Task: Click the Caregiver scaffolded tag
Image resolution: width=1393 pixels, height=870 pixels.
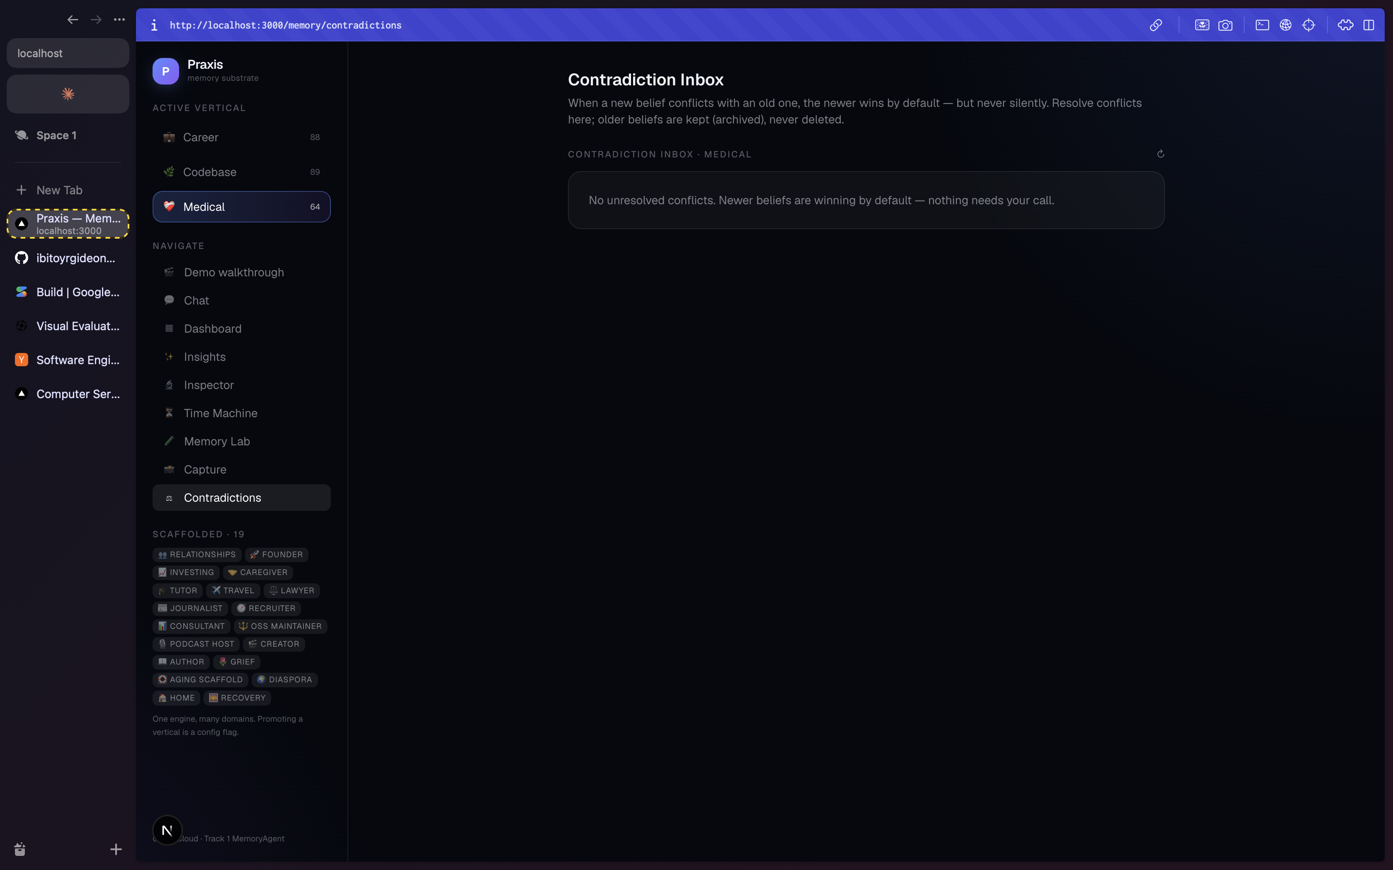Action: click(258, 573)
